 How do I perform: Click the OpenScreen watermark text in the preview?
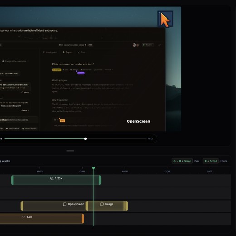coord(138,121)
